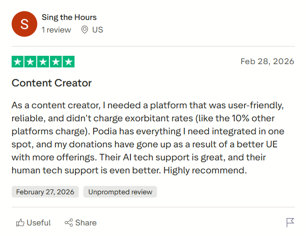Open the "Content Creator" review title
The height and width of the screenshot is (238, 306).
(52, 83)
